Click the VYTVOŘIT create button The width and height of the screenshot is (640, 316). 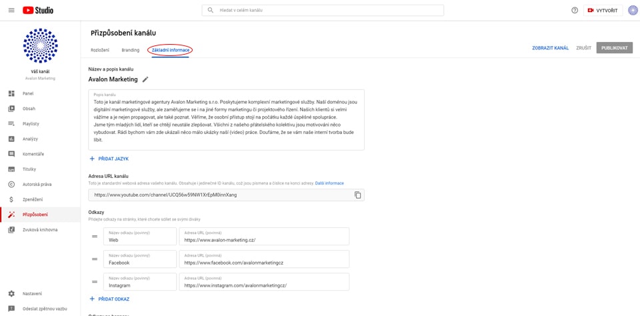point(603,10)
